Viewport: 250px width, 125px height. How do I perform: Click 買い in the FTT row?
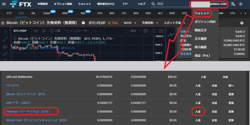tap(231, 85)
